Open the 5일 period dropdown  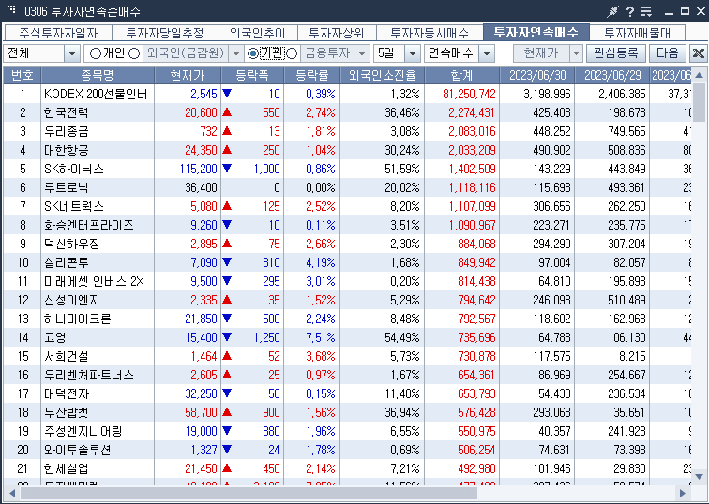(412, 53)
